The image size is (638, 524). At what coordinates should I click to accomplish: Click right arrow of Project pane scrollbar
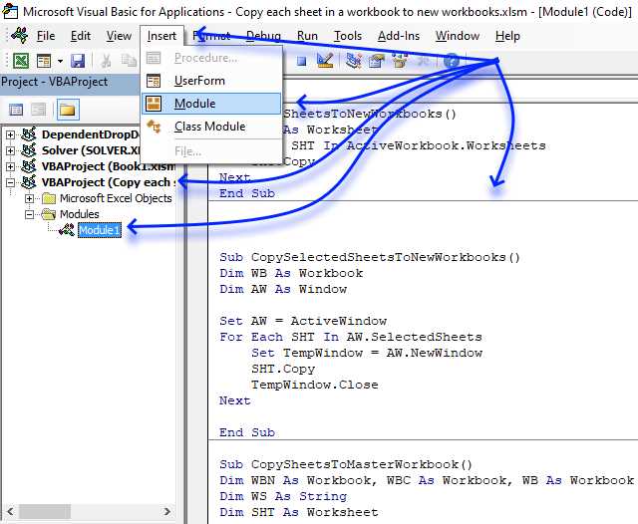pyautogui.click(x=166, y=511)
